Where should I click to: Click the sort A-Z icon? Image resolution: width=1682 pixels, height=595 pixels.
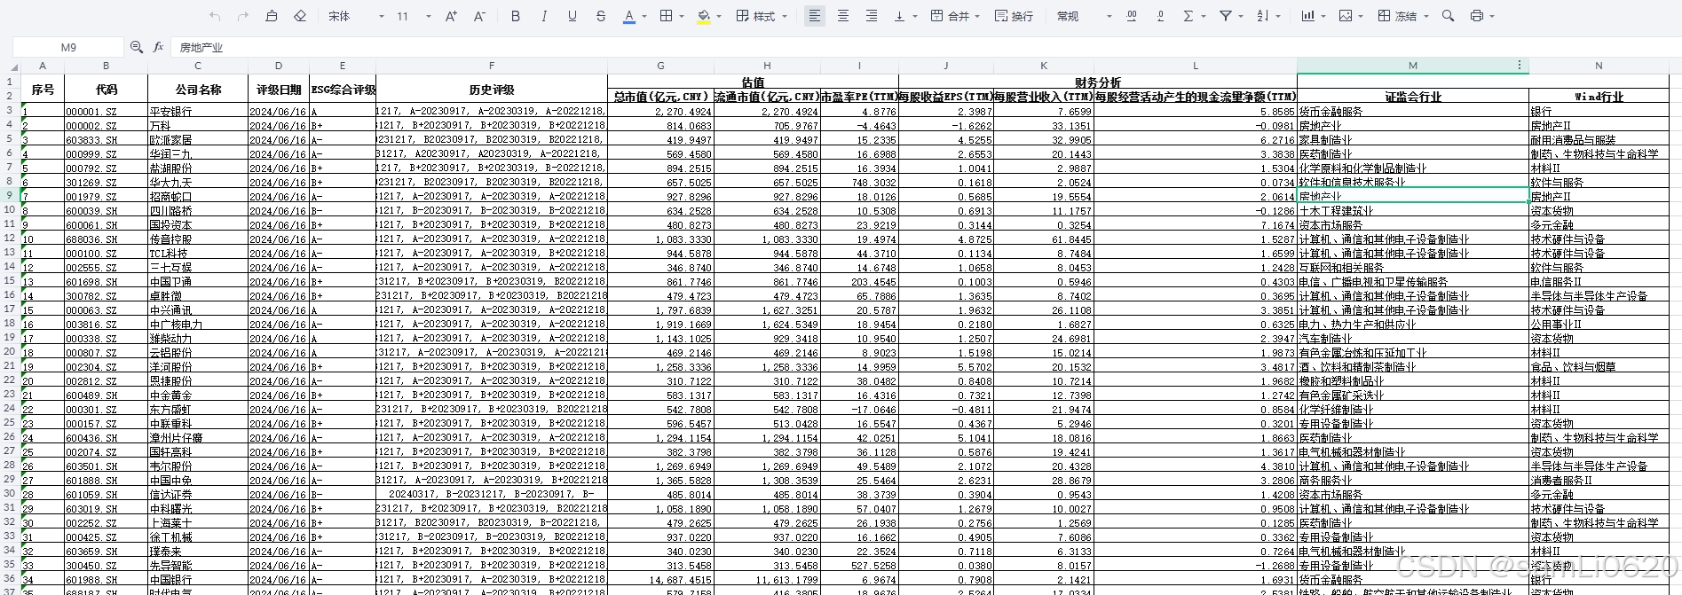click(1262, 16)
